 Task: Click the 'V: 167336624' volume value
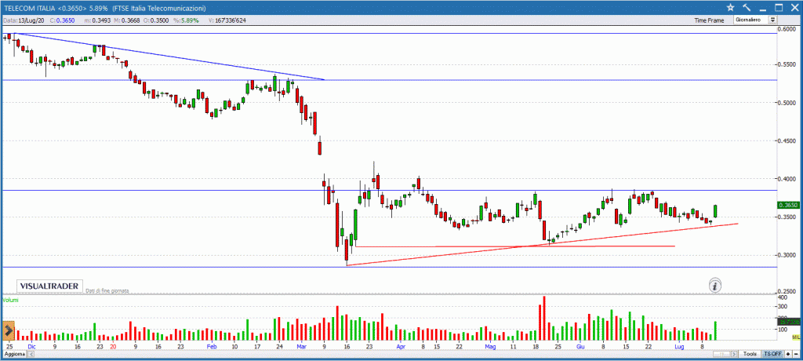[228, 20]
